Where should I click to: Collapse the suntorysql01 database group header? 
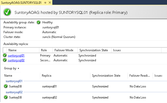14,81
